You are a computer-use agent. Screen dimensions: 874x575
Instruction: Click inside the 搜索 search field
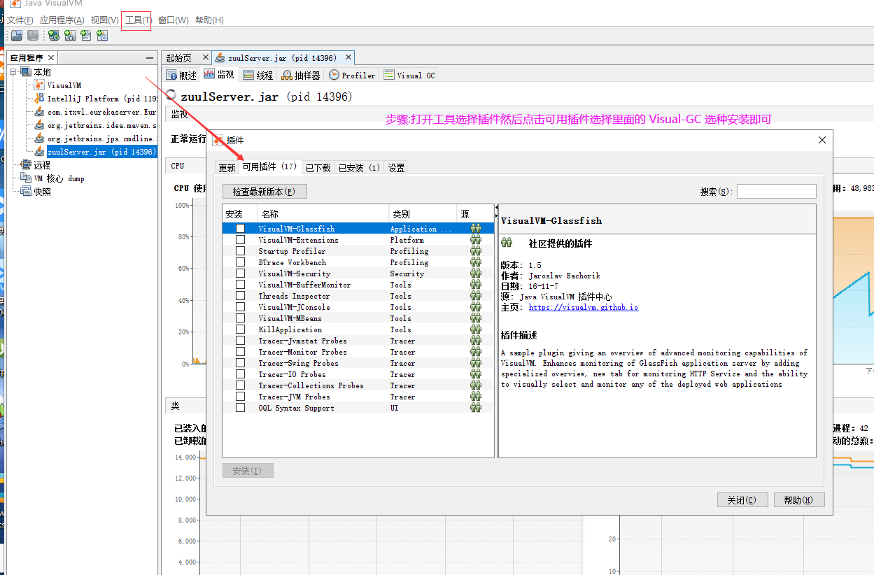point(776,190)
